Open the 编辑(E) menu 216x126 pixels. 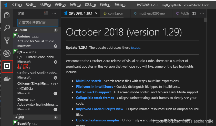[x=31, y=5]
